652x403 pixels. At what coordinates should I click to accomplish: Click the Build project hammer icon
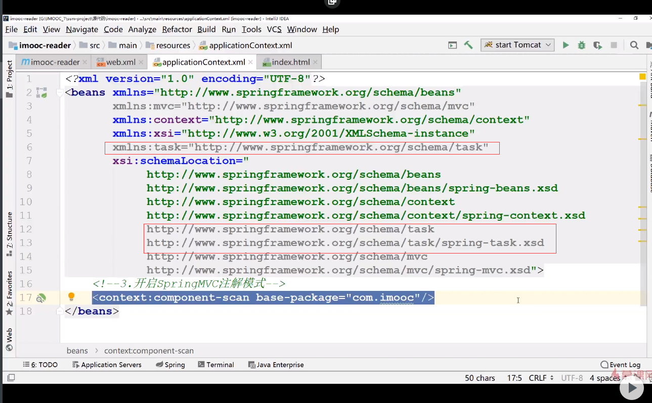tap(468, 45)
